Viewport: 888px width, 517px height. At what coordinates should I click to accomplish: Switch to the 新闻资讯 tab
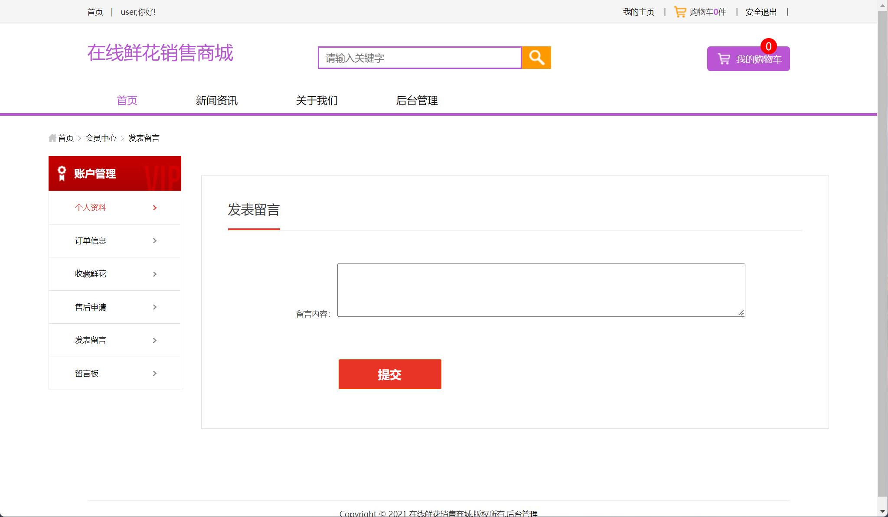(x=216, y=100)
